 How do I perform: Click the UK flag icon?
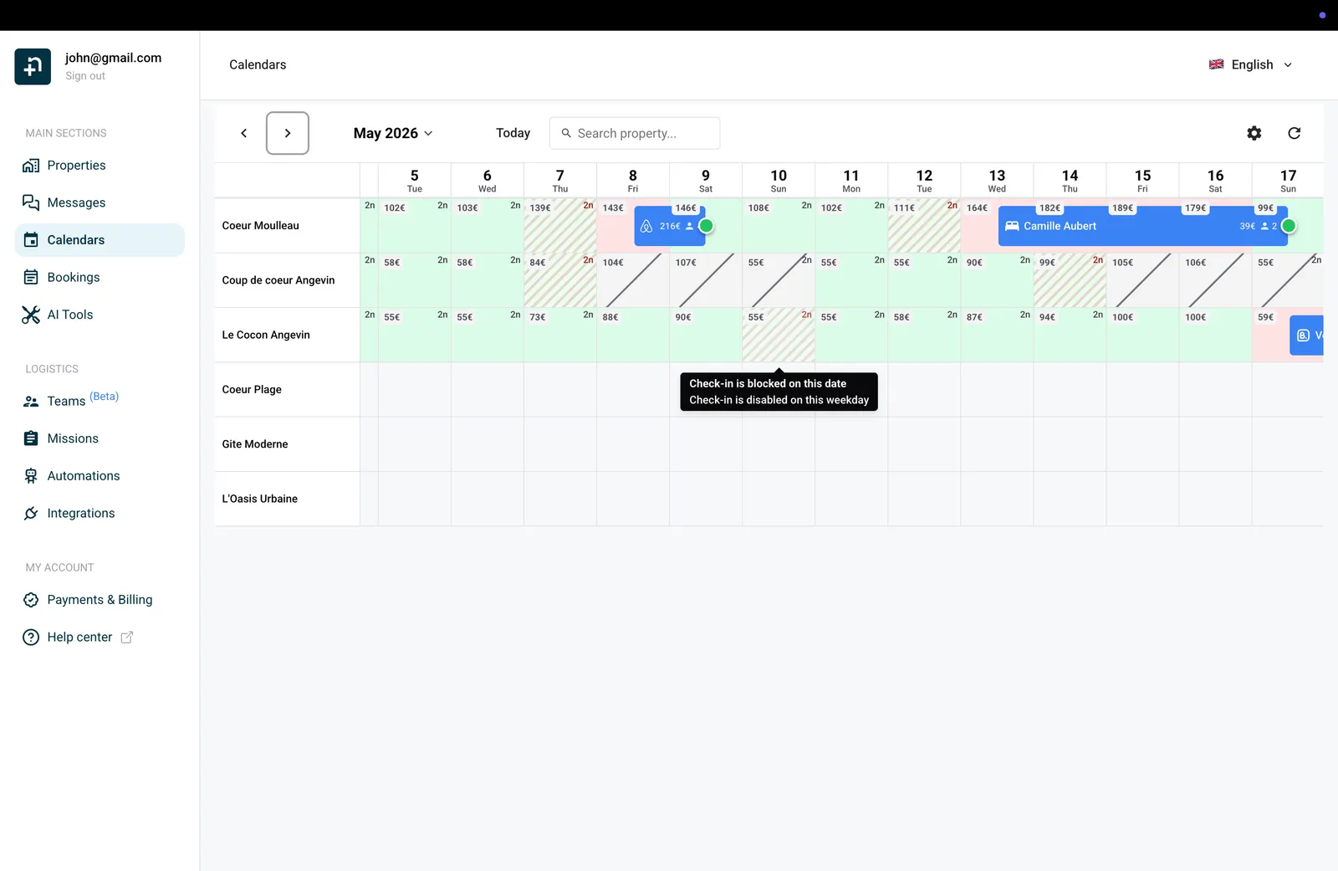click(x=1217, y=64)
